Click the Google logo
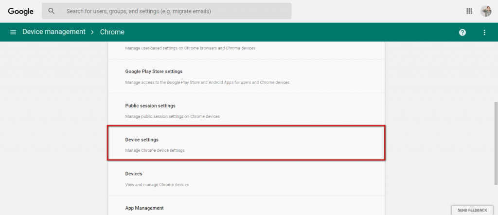The image size is (498, 215). [x=21, y=12]
